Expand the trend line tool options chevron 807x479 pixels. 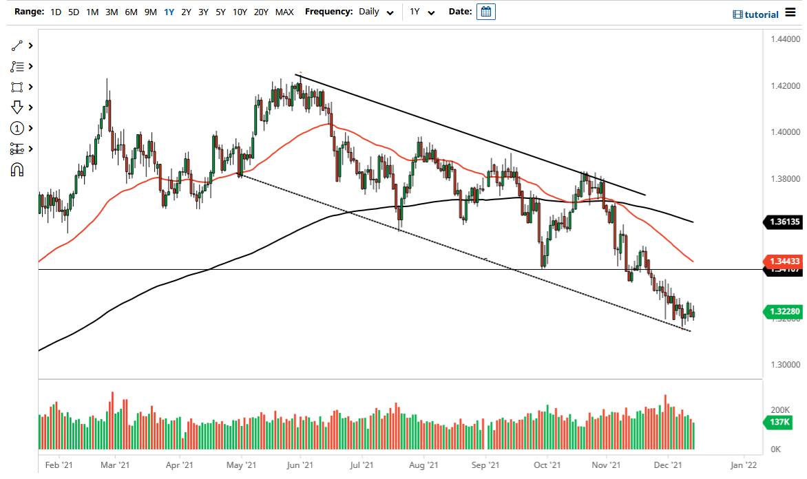pyautogui.click(x=29, y=45)
